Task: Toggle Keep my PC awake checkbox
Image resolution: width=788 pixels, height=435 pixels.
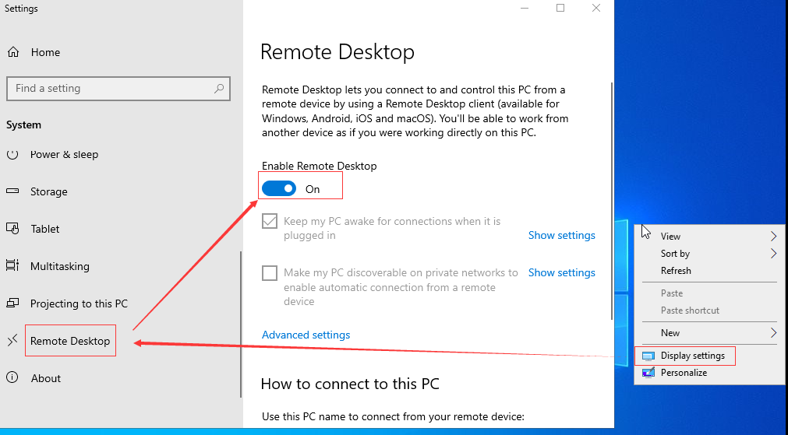Action: pos(270,221)
